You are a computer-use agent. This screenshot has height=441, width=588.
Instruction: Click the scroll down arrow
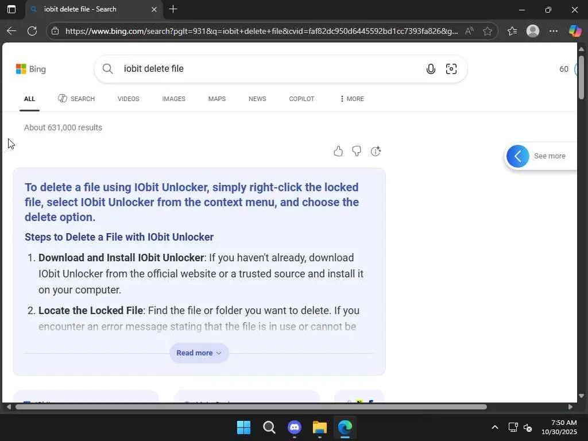coord(581,396)
